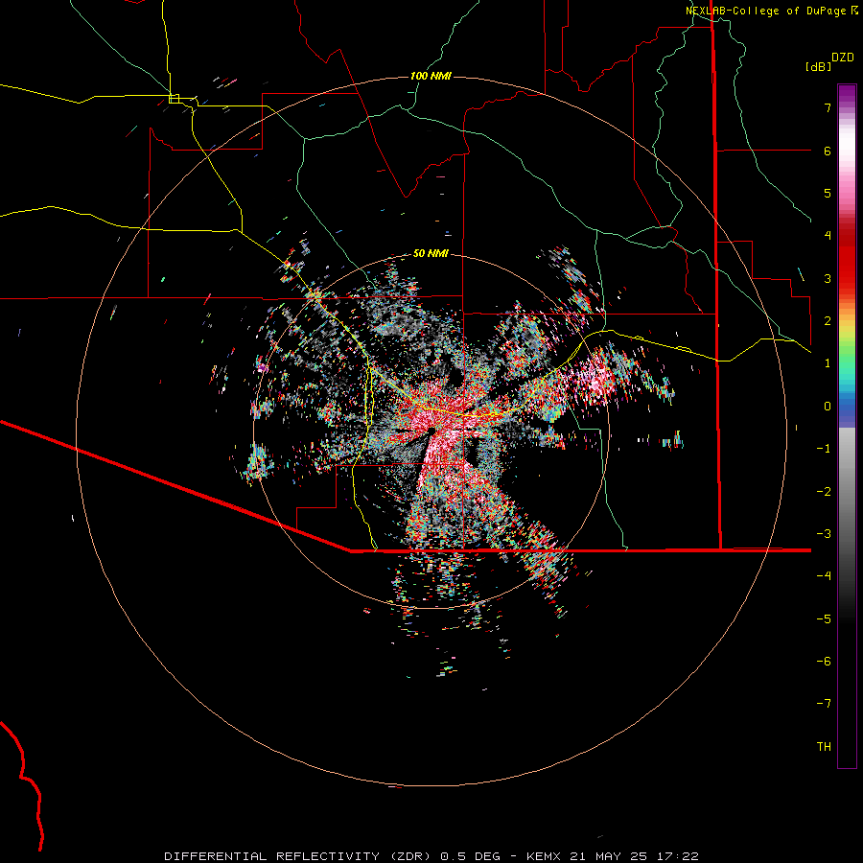863x863 pixels.
Task: Click the -5 dB tick label
Action: click(x=824, y=618)
